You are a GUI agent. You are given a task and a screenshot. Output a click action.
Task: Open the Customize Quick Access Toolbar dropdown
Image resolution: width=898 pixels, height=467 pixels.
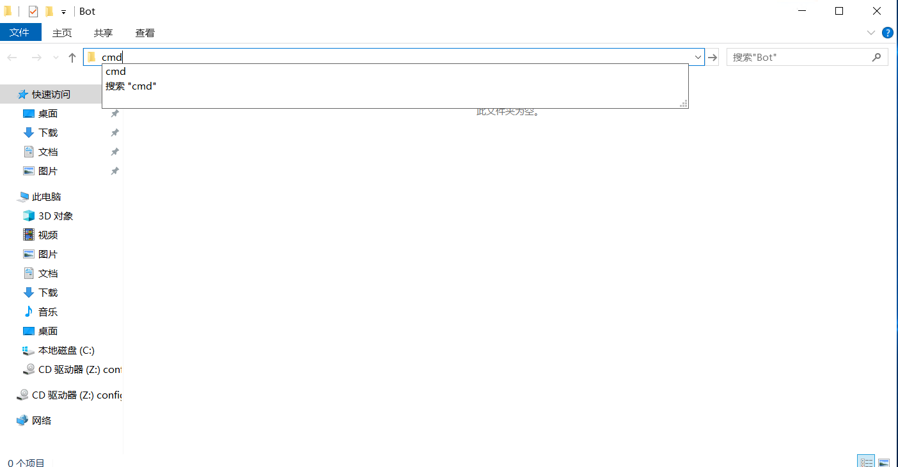(x=63, y=12)
